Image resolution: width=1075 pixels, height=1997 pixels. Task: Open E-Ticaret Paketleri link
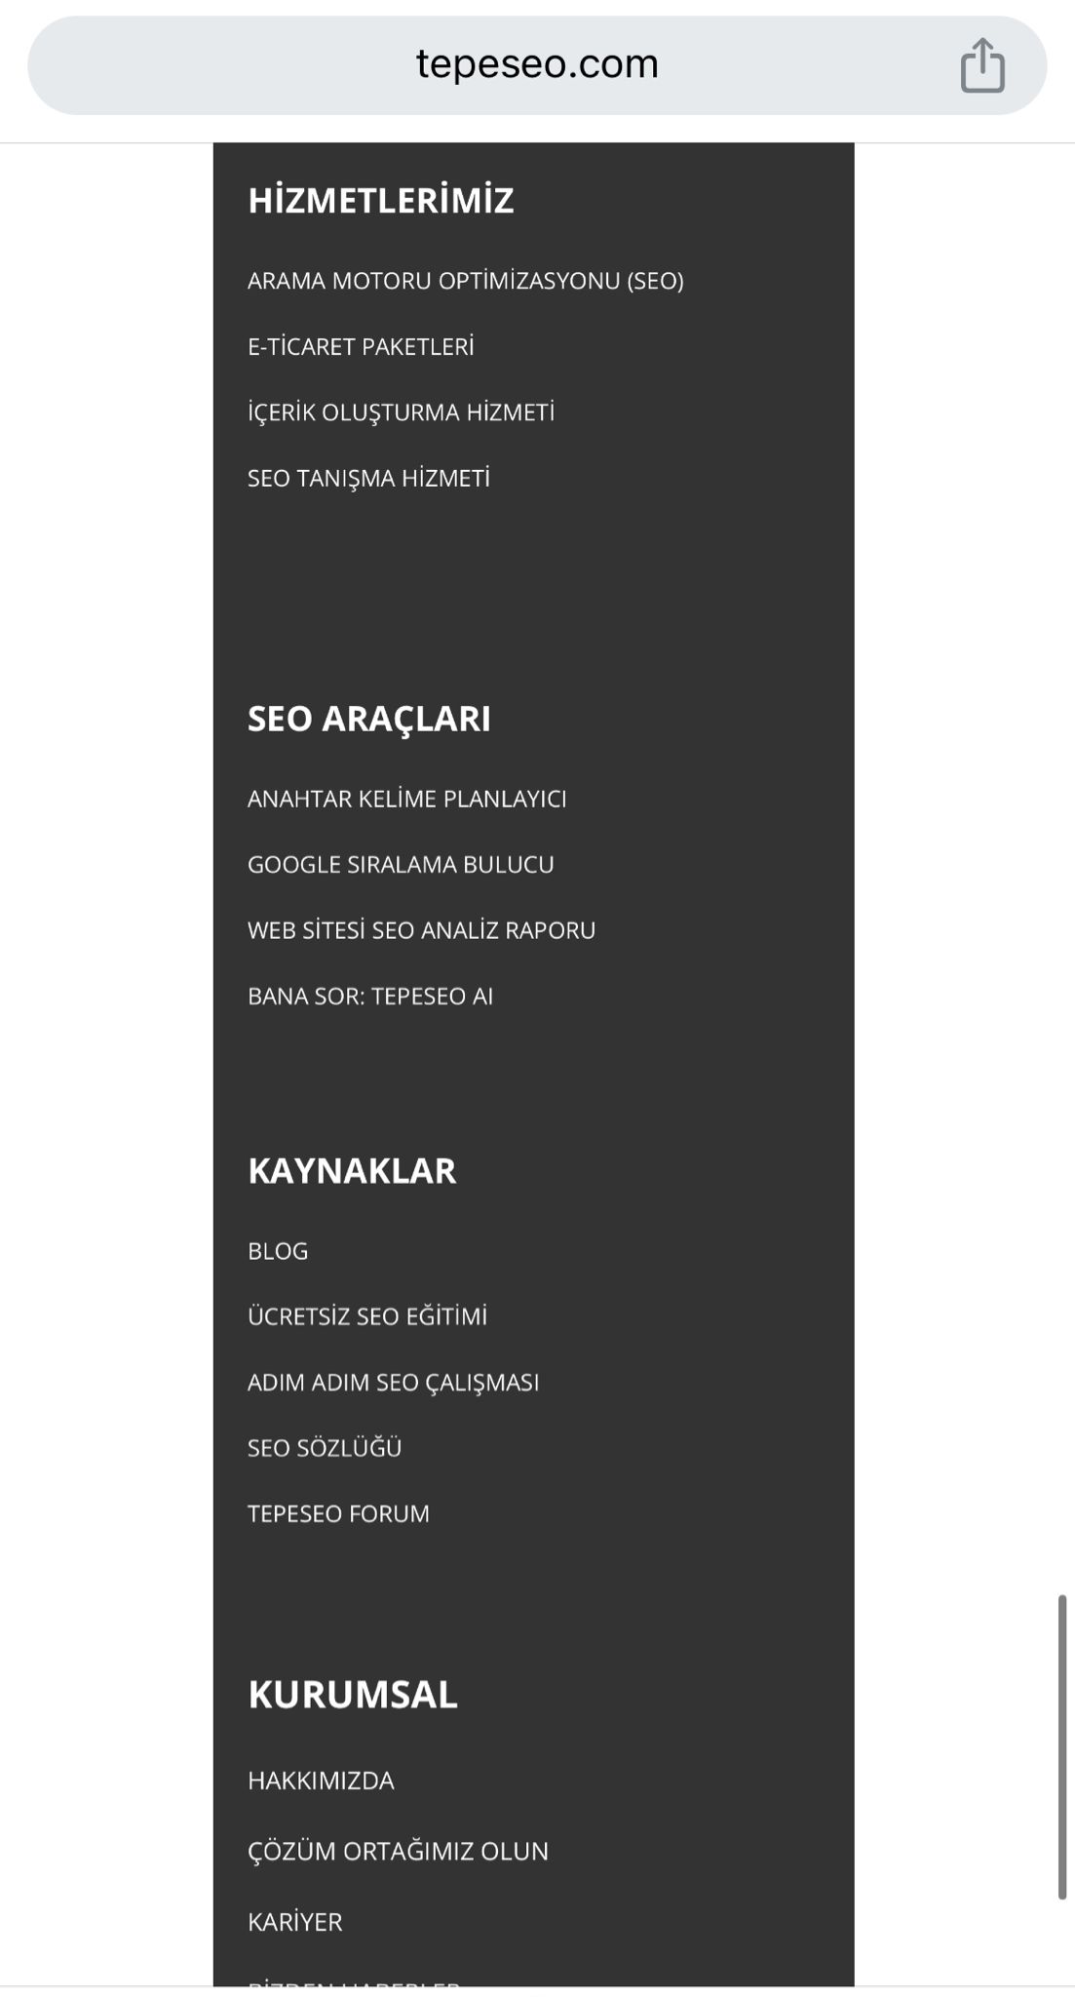pyautogui.click(x=361, y=347)
